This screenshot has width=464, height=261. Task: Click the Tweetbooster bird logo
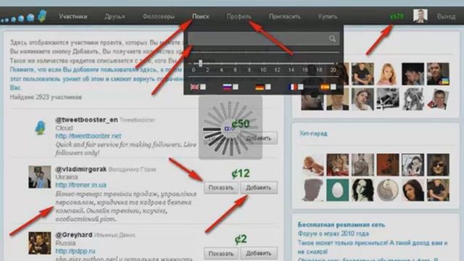(42, 16)
